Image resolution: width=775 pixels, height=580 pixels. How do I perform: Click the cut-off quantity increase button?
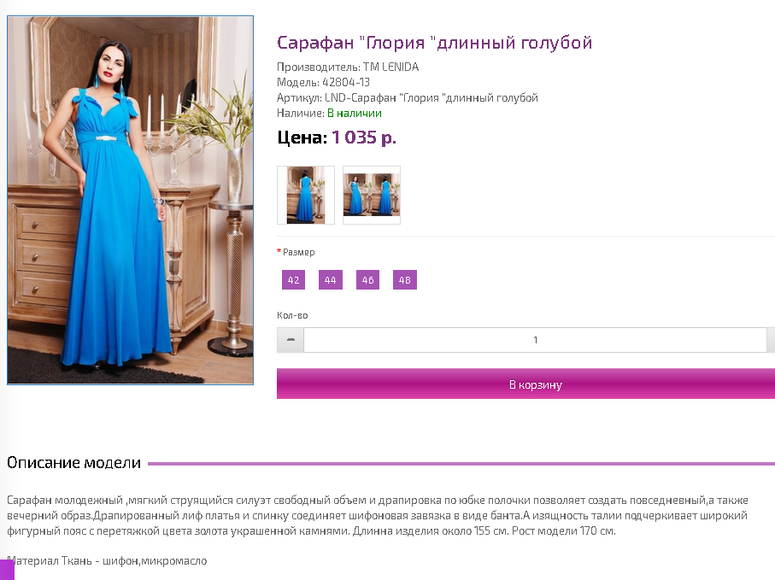click(x=771, y=340)
